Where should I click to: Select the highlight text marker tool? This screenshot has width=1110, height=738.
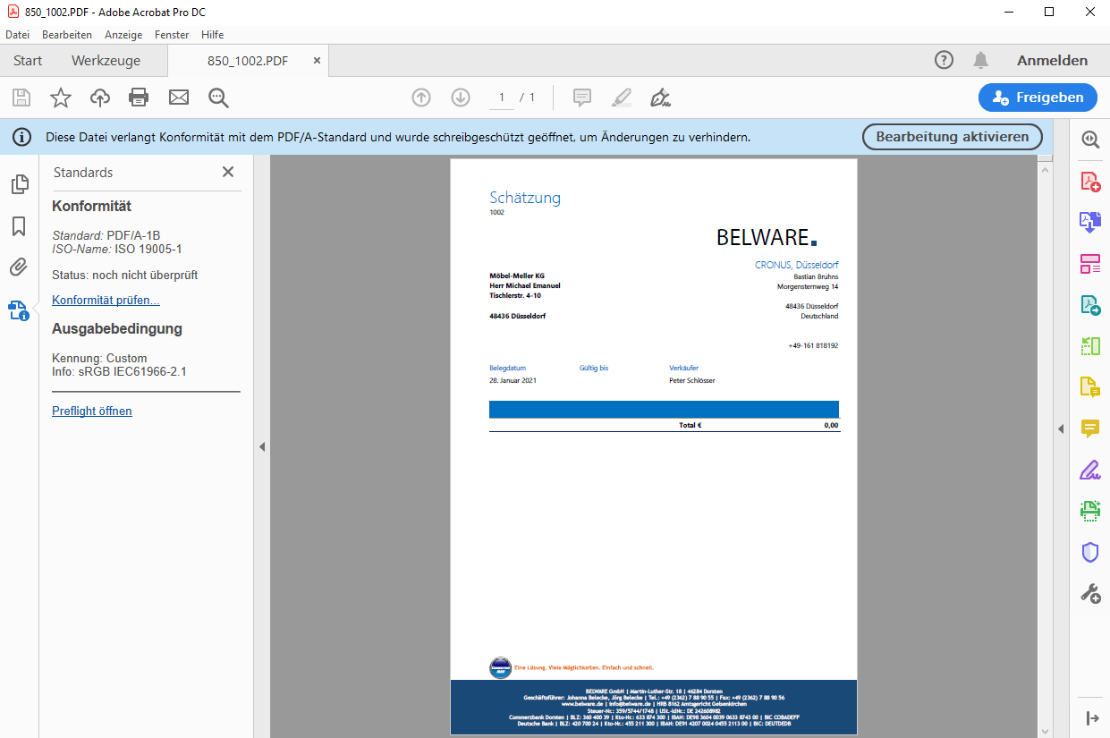[622, 98]
